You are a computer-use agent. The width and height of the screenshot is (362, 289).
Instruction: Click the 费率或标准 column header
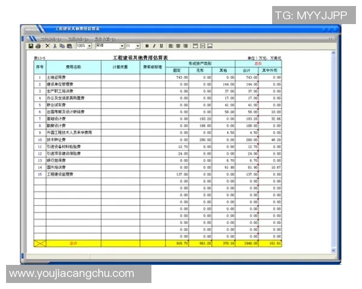153,67
